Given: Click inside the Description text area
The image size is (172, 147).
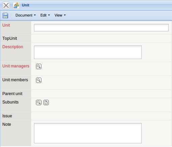Looking at the screenshot, I should pos(88,52).
